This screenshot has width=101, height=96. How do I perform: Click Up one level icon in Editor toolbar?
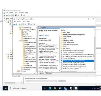[20, 24]
